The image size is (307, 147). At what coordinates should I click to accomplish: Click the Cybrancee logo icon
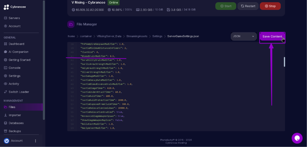point(6,7)
